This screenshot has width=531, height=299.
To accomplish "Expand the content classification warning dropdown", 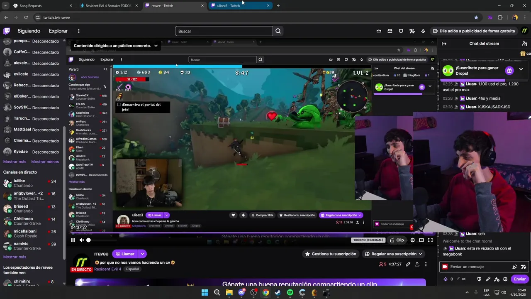I will [x=156, y=46].
